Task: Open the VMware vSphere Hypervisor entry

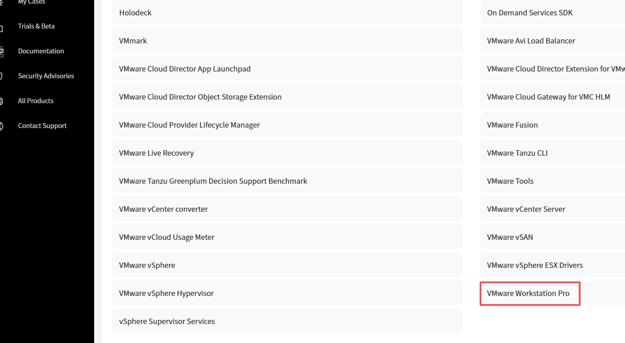Action: 166,293
